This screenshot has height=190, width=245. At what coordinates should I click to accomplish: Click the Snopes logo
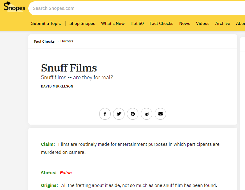tap(14, 7)
